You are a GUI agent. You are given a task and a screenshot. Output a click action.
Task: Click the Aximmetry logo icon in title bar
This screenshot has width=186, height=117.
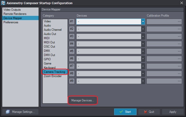point(3,3)
